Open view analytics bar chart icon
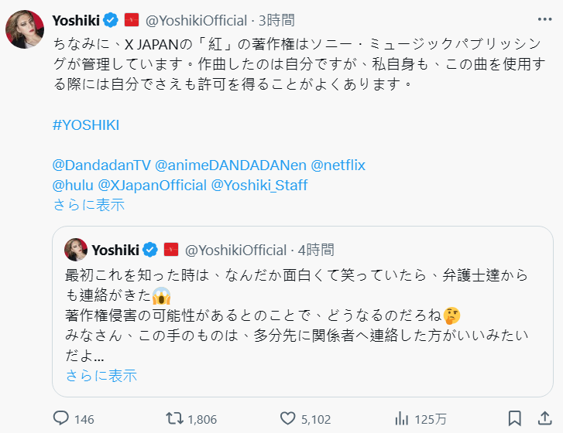Viewport: 563px width, 433px height. [x=402, y=418]
